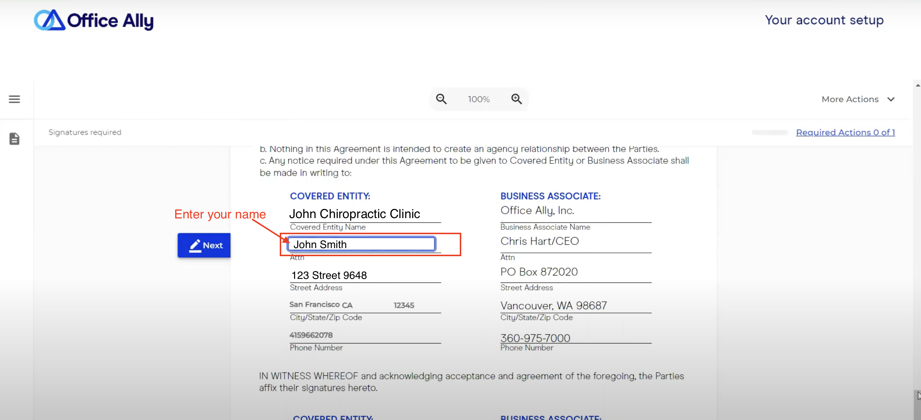Click the Office Ally logo
The width and height of the screenshot is (921, 420).
[x=94, y=20]
